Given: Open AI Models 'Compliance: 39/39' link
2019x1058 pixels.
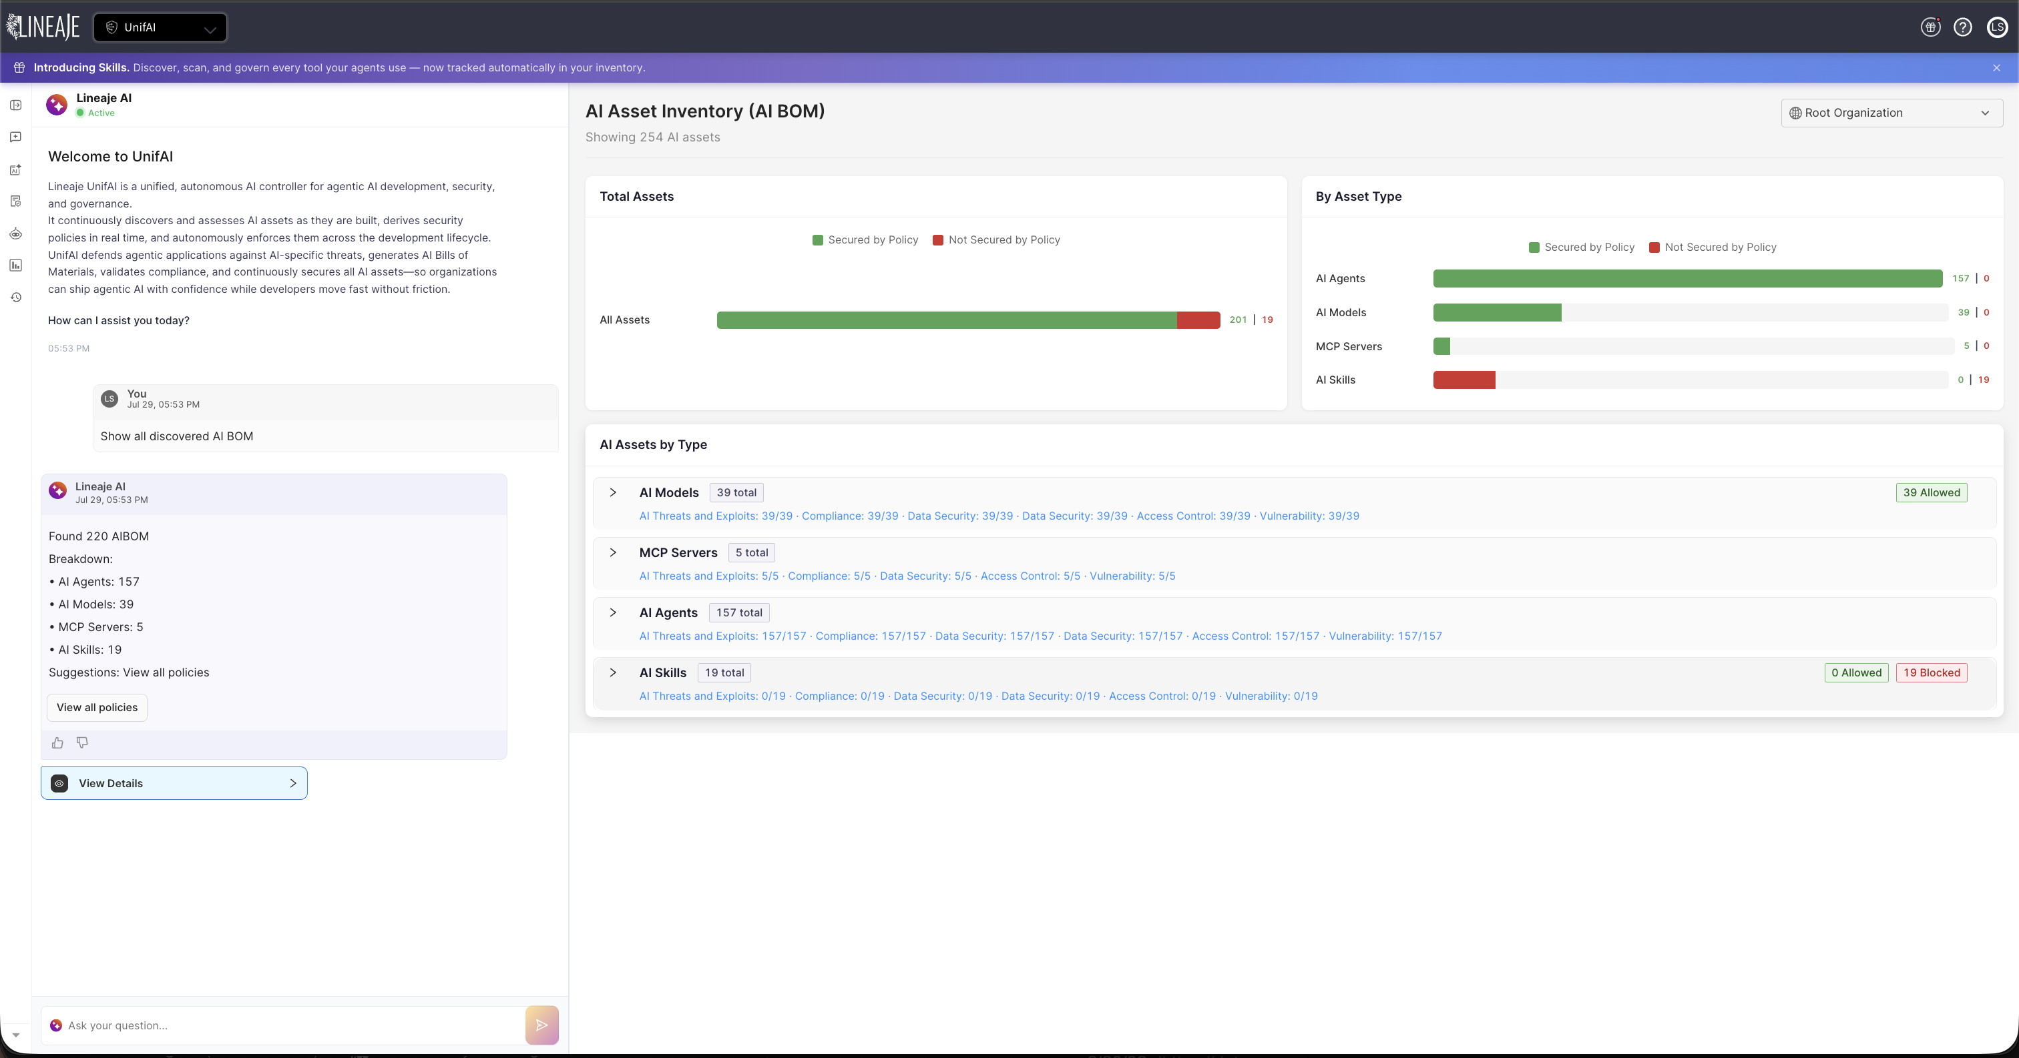Looking at the screenshot, I should click(x=850, y=516).
